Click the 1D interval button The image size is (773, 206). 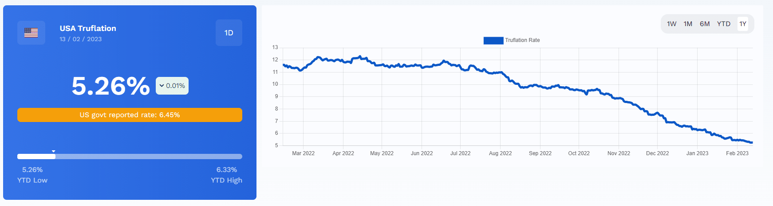pyautogui.click(x=229, y=33)
